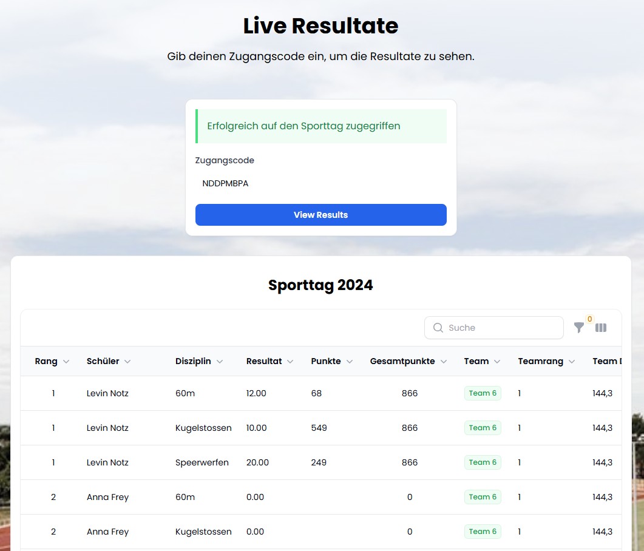Screen dimensions: 644x551
Task: Focus the Zugangscode input field
Action: (x=320, y=183)
